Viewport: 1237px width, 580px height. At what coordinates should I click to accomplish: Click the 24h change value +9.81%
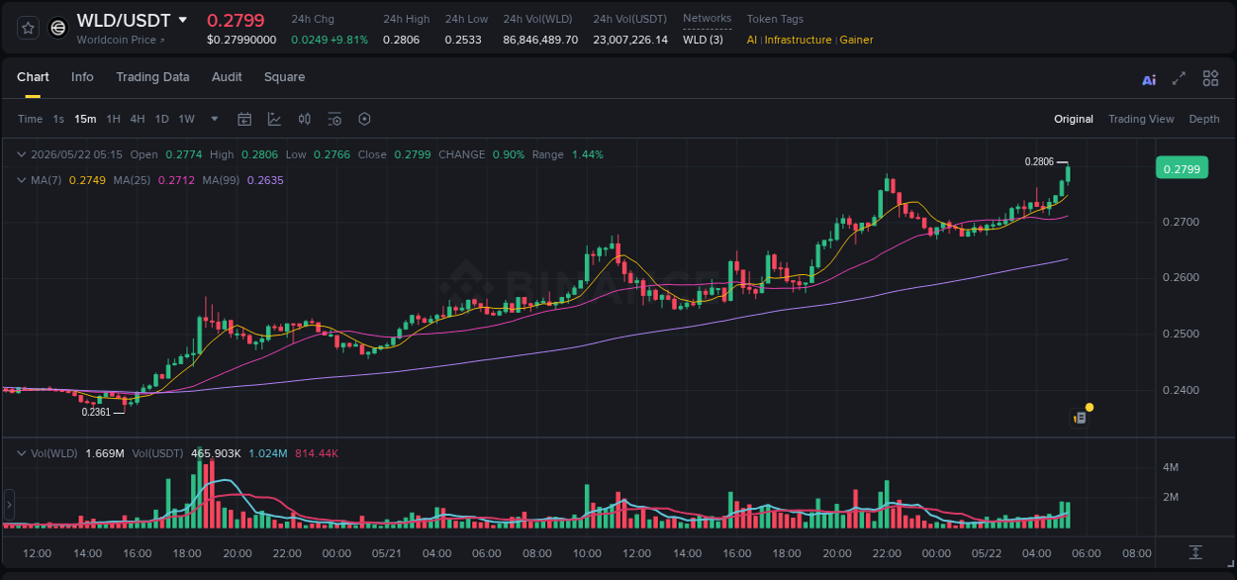click(x=349, y=40)
